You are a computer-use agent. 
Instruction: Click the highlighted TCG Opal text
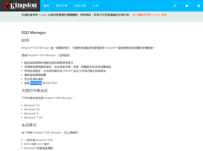(36, 83)
